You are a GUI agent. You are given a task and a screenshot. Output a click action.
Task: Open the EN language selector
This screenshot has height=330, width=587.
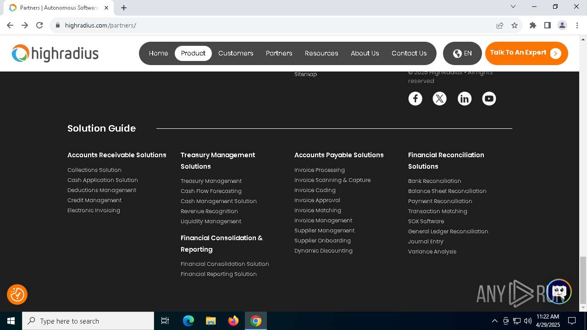point(462,53)
